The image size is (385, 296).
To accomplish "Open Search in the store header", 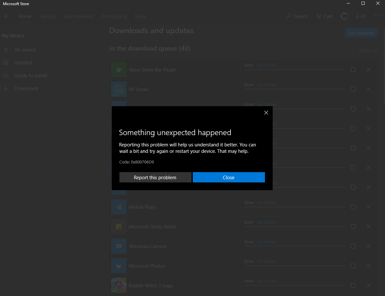I will (x=297, y=16).
